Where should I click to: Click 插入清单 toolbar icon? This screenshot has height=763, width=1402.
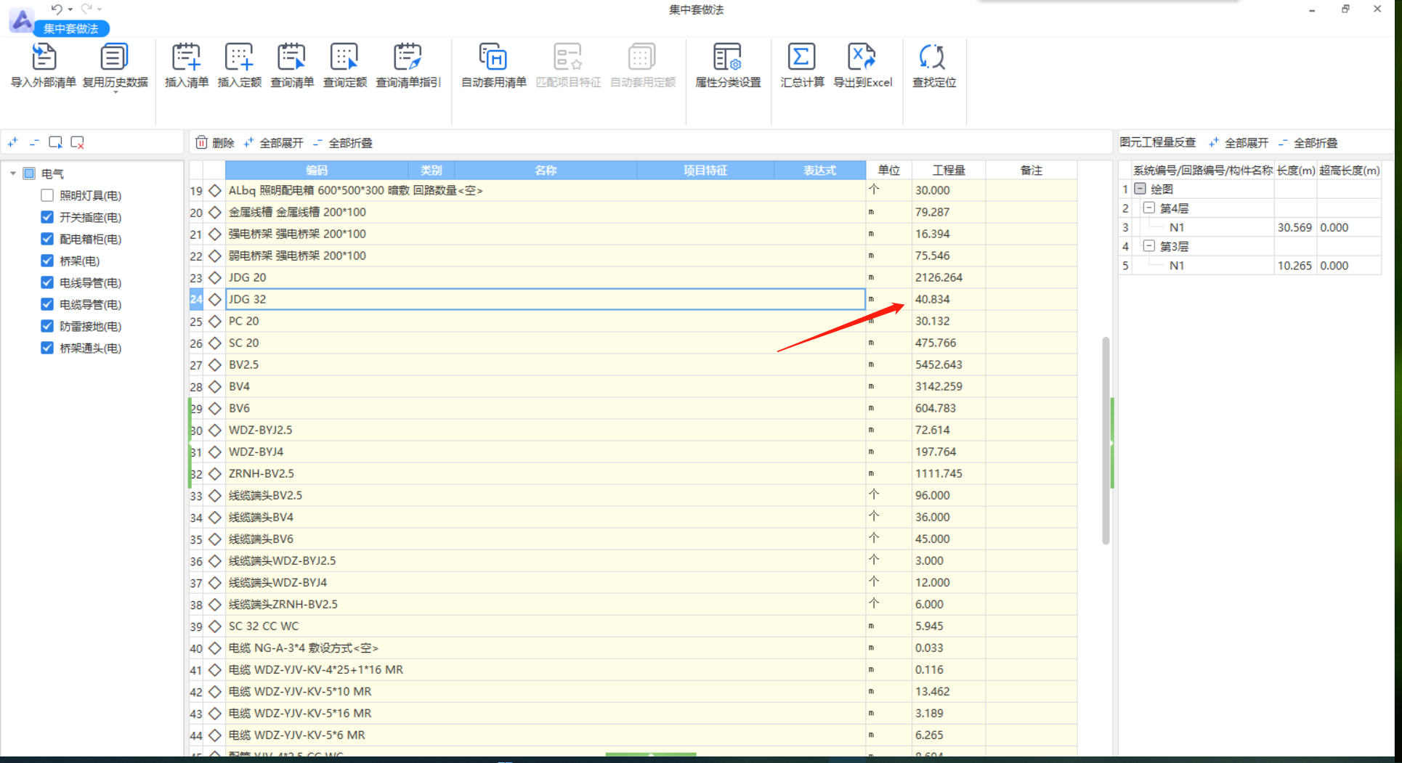(186, 57)
